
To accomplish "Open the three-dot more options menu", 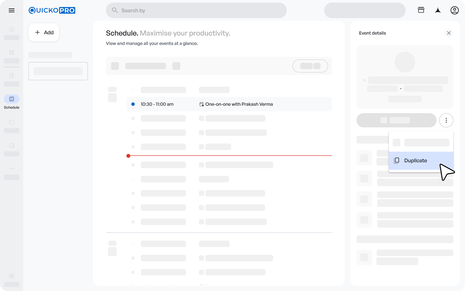I will coord(446,120).
